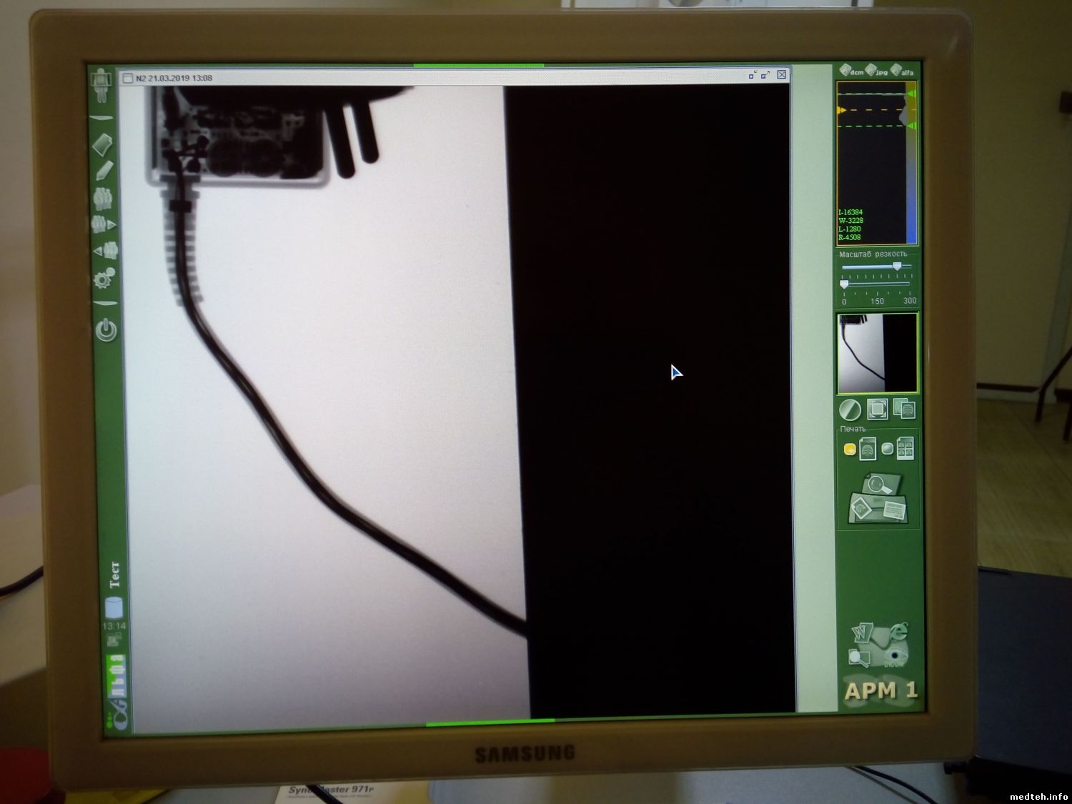Click the Масштаб scale slider handle
Screen dimensions: 1072x804
(897, 267)
